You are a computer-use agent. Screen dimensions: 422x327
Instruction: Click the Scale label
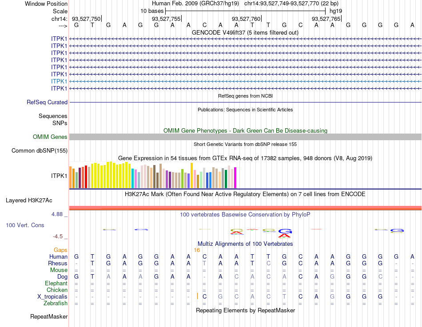[60, 11]
